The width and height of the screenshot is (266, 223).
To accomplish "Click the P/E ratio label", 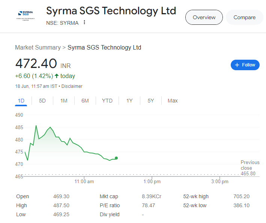I will [110, 205].
